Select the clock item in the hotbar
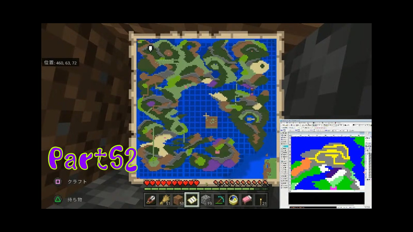413x232 pixels. [x=233, y=200]
